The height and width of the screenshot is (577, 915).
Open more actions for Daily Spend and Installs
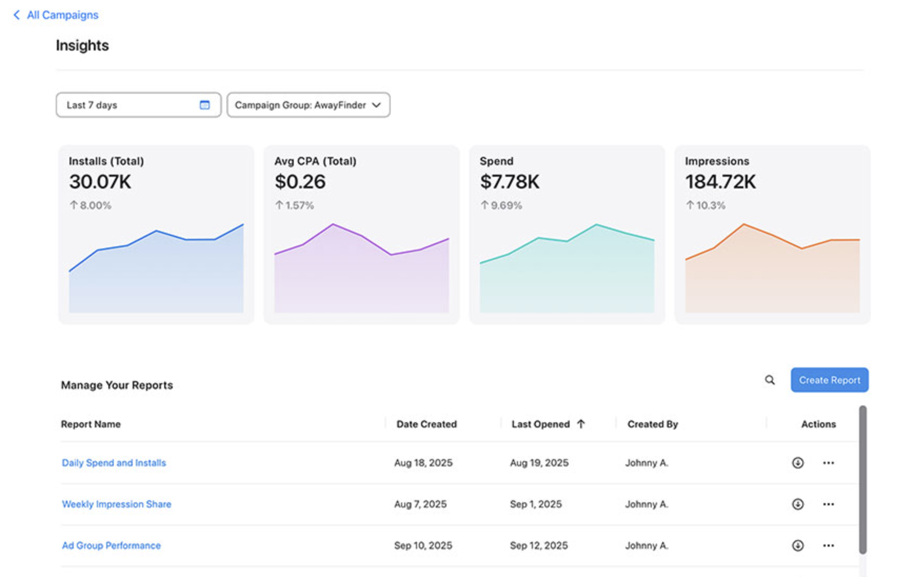pyautogui.click(x=828, y=463)
